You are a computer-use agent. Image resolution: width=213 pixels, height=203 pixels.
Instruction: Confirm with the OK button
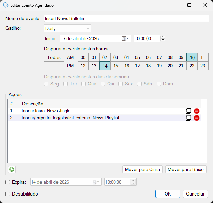(168, 194)
